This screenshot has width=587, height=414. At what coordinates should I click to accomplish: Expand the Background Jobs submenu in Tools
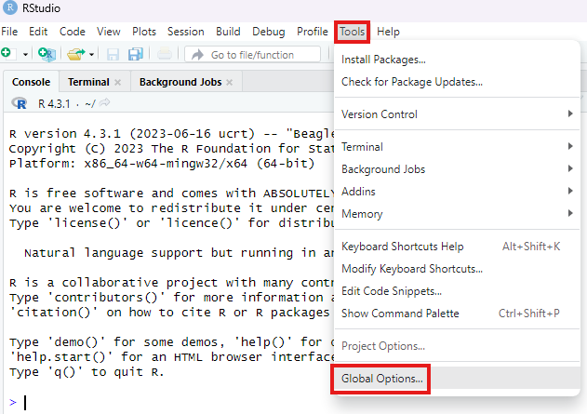(x=457, y=168)
